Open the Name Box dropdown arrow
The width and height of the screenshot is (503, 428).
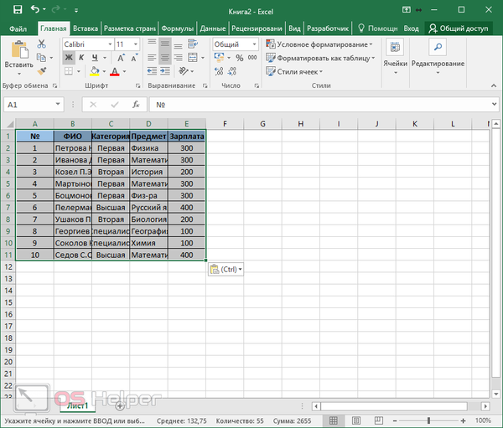(58, 104)
